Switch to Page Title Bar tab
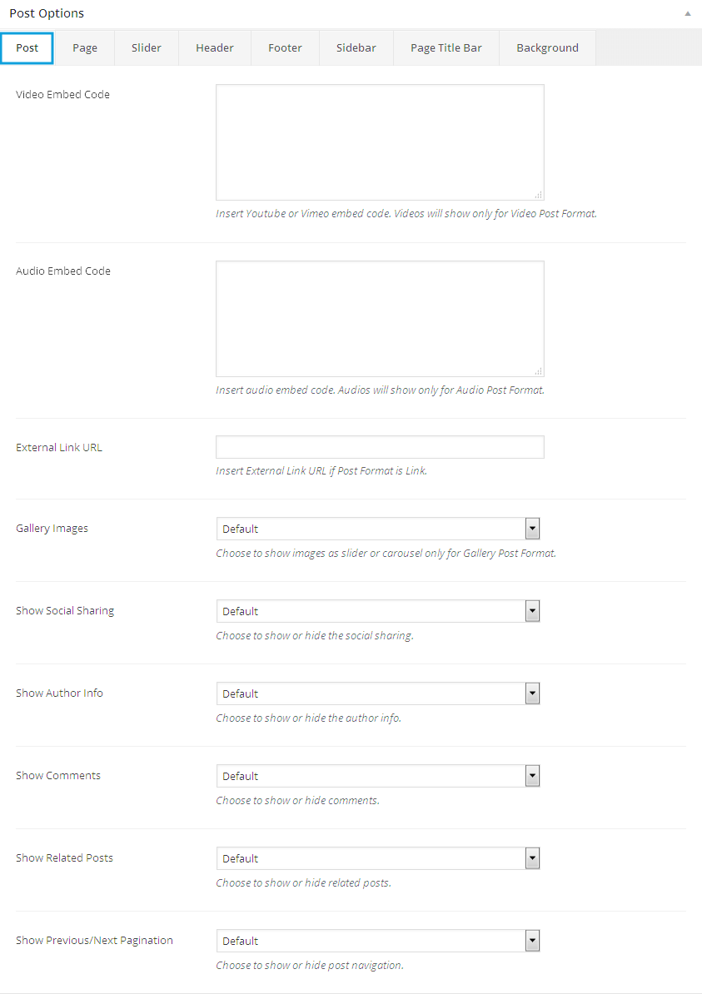The width and height of the screenshot is (702, 994). pos(446,48)
